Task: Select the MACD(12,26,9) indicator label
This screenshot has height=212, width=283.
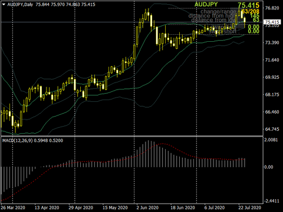Action: (17, 141)
